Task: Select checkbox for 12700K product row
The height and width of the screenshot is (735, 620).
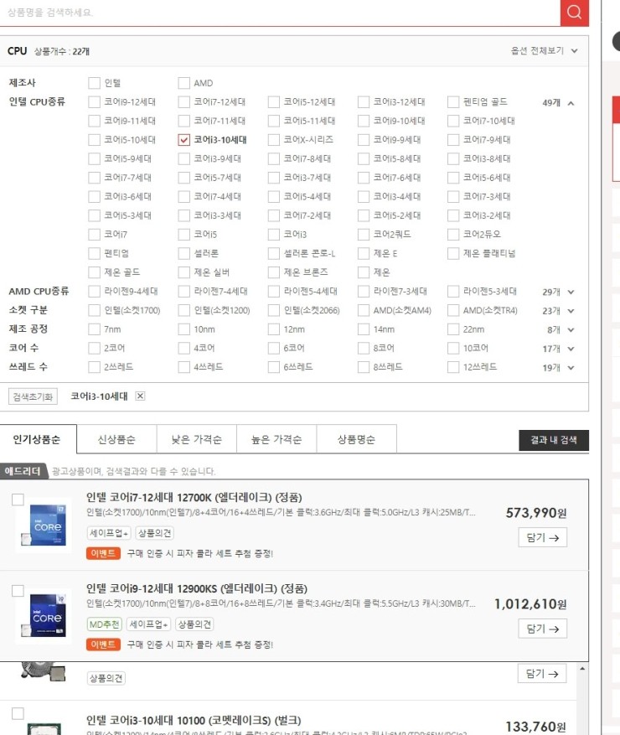Action: pos(18,499)
